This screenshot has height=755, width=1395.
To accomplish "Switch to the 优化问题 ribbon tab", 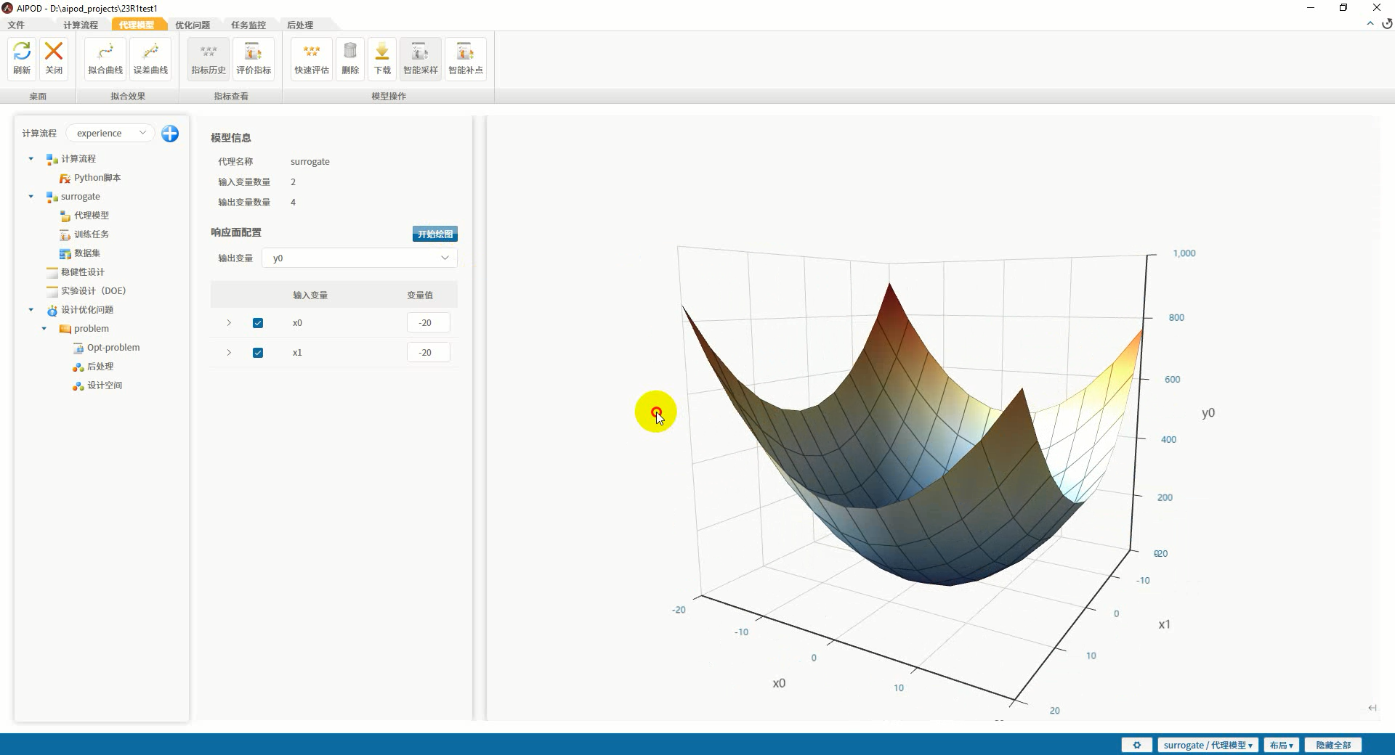I will click(x=193, y=25).
